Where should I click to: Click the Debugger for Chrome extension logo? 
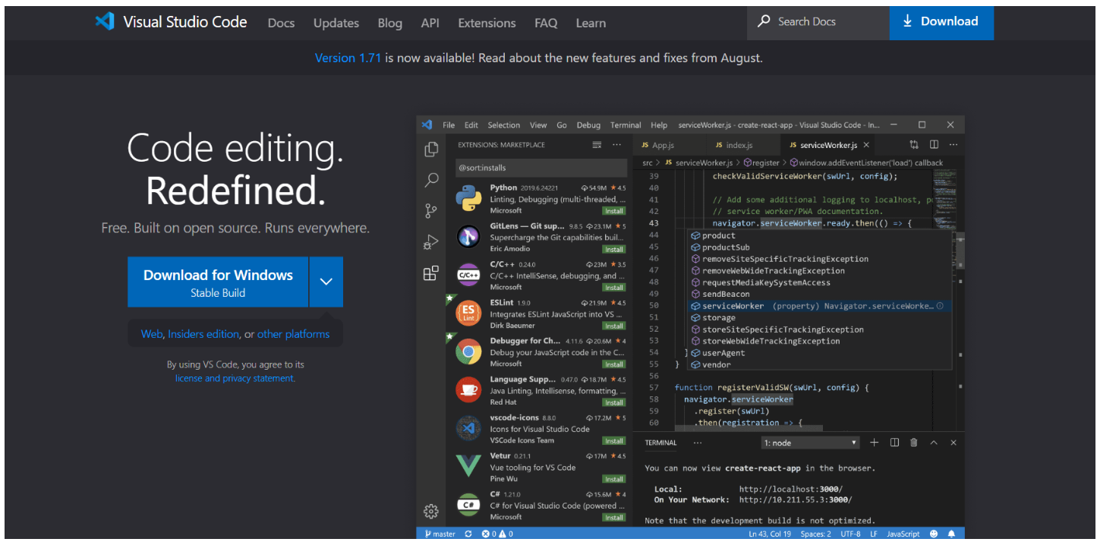(x=468, y=352)
